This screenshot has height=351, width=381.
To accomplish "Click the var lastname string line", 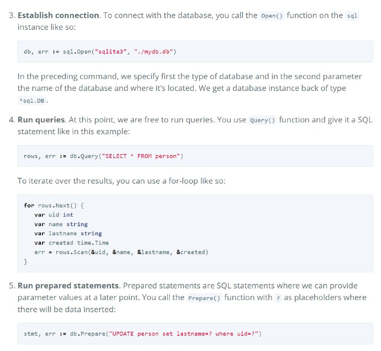I will (68, 233).
